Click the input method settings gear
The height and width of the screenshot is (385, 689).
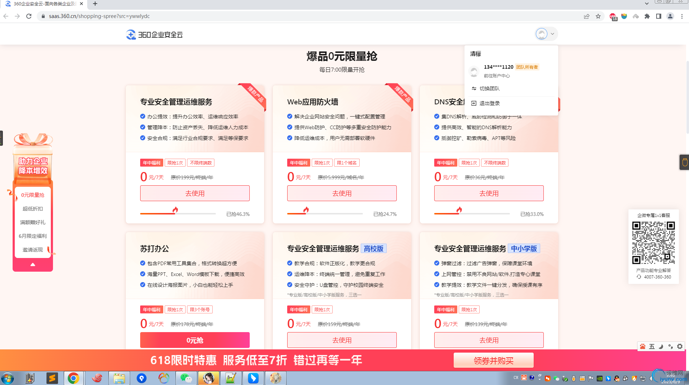point(680,346)
